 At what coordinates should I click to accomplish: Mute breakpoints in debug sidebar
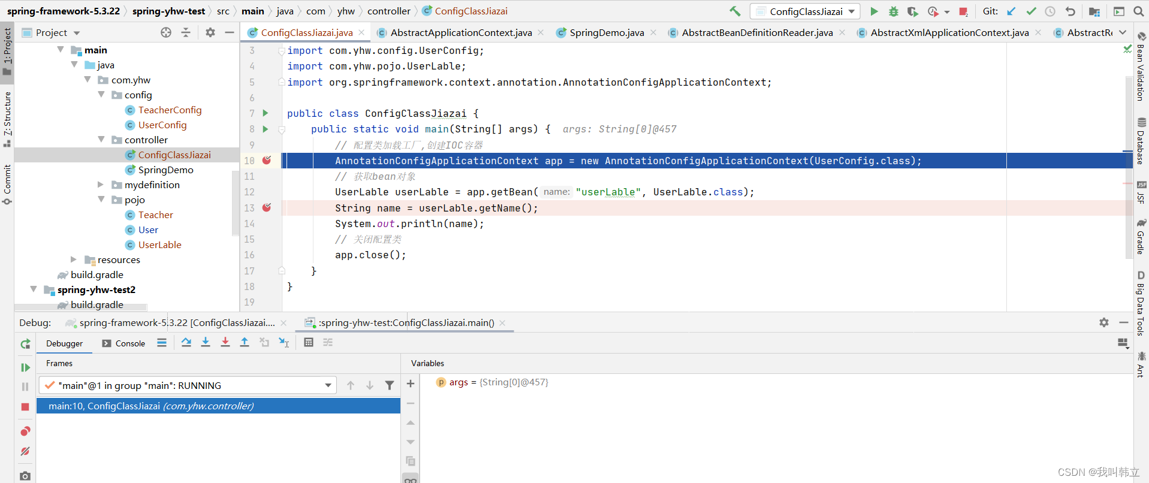25,451
